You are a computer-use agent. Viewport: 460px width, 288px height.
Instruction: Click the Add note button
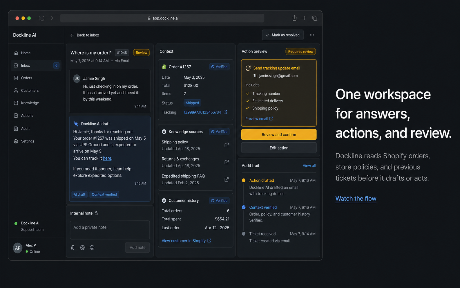[137, 248]
